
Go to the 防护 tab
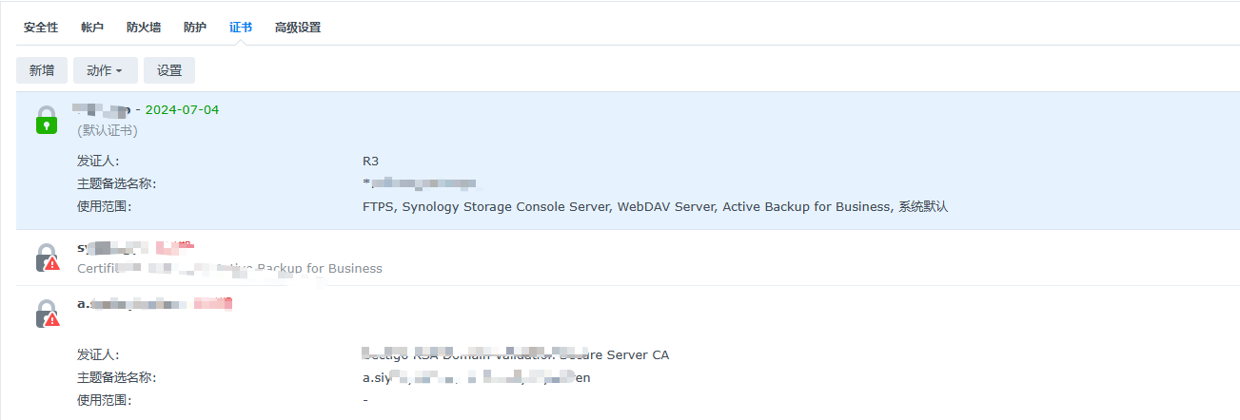point(195,28)
